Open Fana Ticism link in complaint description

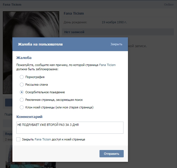[107, 65]
